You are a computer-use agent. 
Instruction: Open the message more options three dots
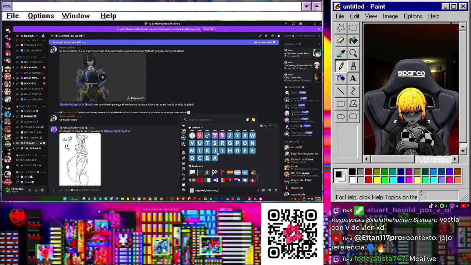point(274,126)
